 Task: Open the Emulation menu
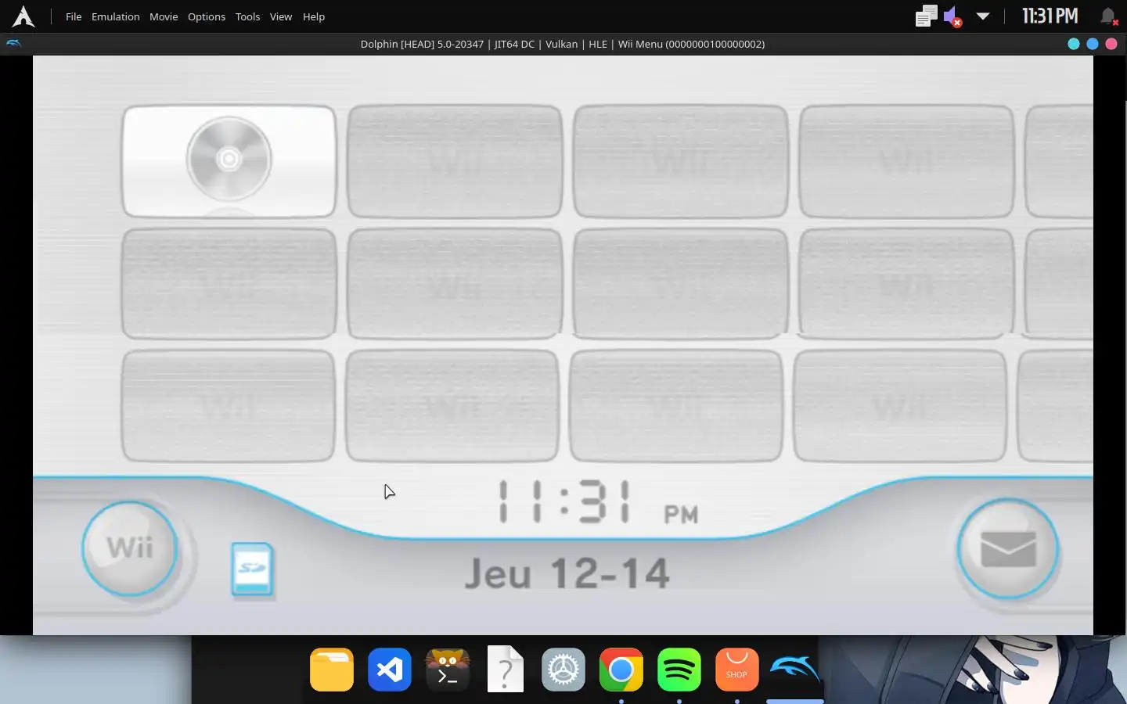(115, 16)
